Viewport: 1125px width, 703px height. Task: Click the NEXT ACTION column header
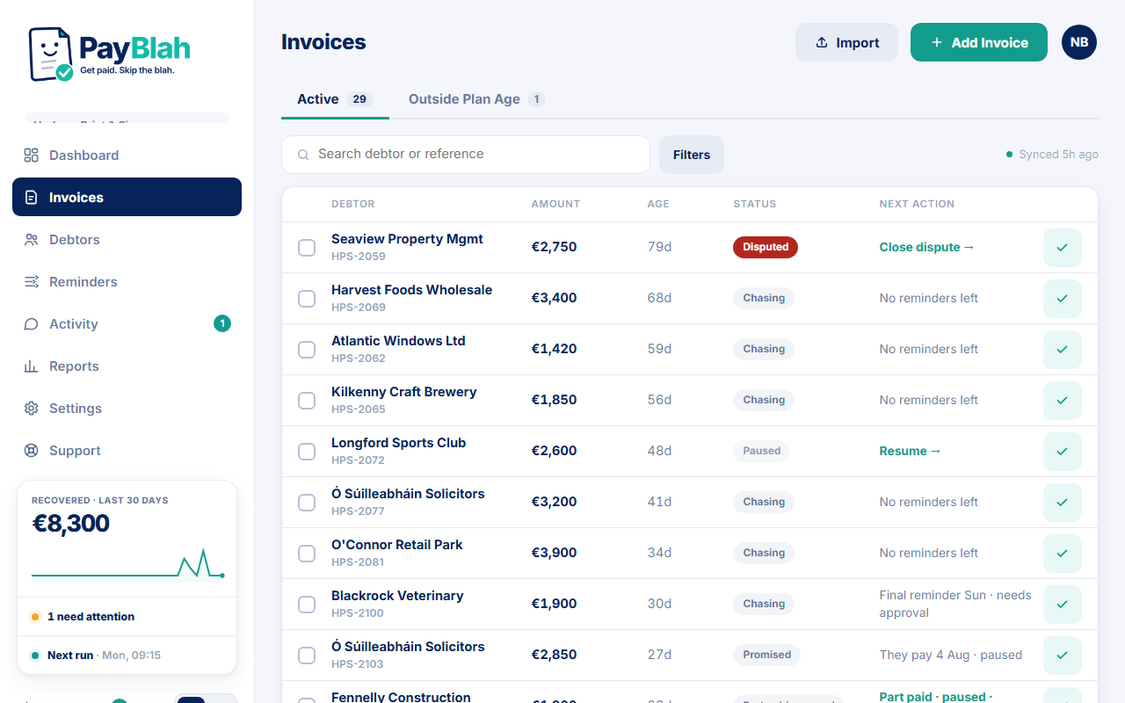click(x=917, y=204)
